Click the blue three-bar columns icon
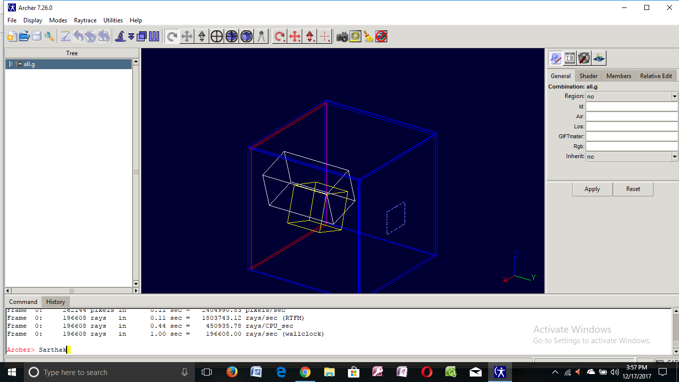Viewport: 679px width, 382px height. pyautogui.click(x=154, y=36)
